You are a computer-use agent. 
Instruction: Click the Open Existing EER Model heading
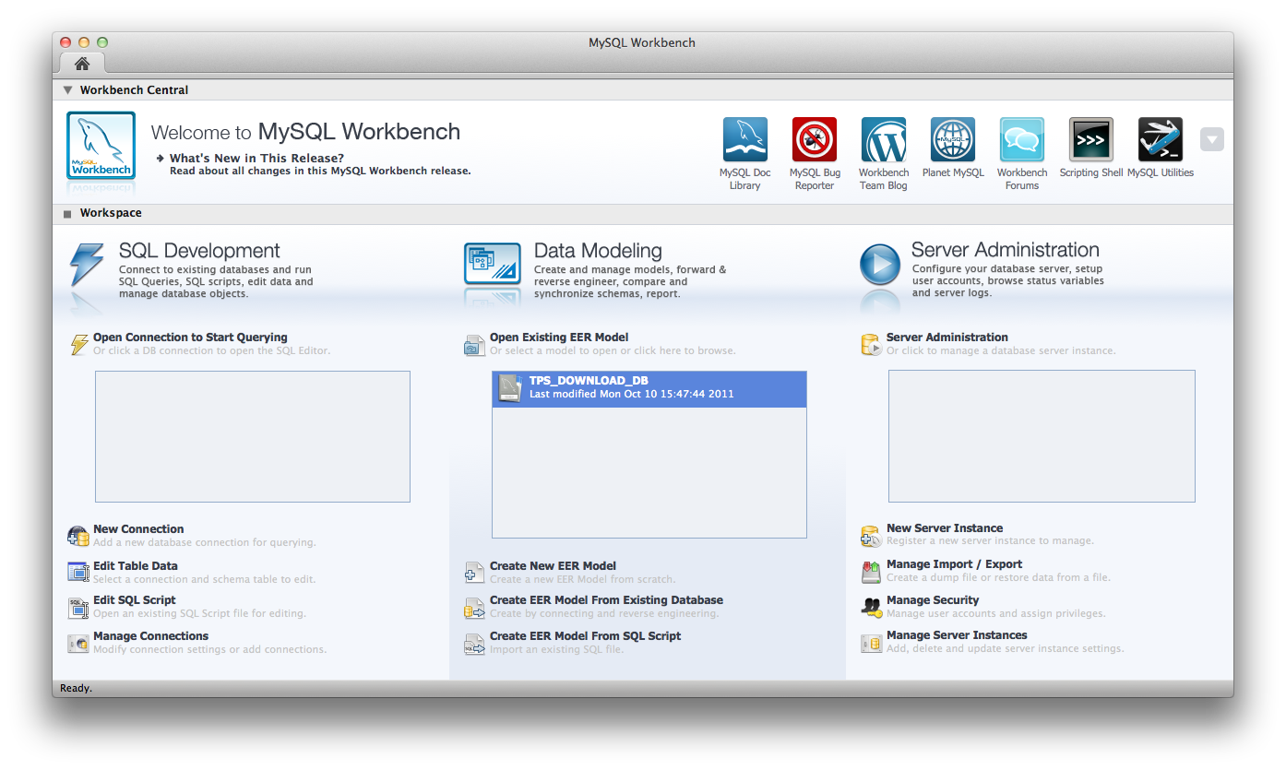559,338
